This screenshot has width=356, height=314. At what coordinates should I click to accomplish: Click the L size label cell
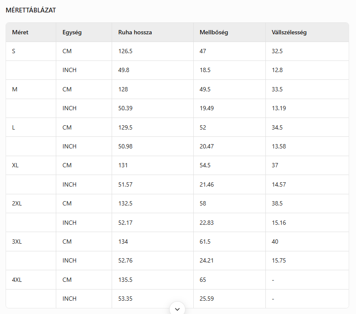[x=14, y=127]
